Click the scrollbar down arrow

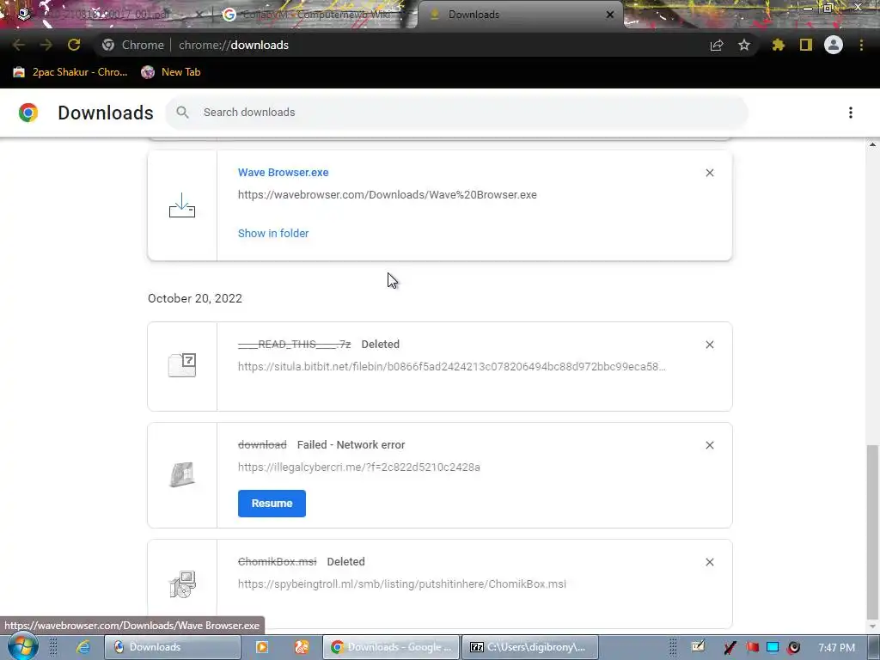point(872,626)
